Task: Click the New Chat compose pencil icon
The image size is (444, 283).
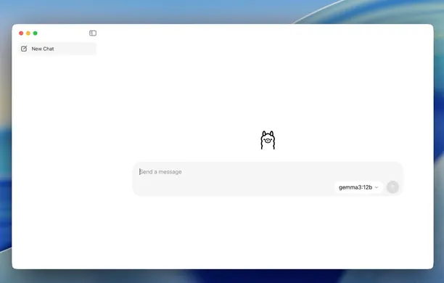Action: [x=24, y=49]
